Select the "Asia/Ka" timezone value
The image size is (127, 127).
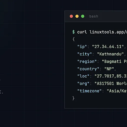(117, 91)
